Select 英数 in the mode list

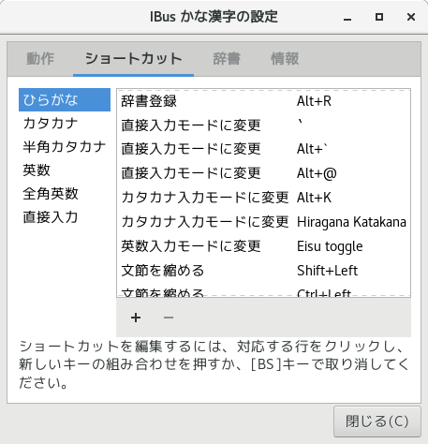[65, 170]
